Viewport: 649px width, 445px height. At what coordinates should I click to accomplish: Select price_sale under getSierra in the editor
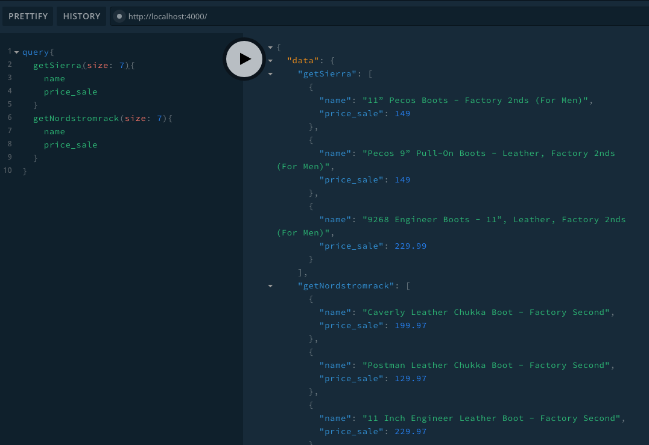click(x=71, y=92)
